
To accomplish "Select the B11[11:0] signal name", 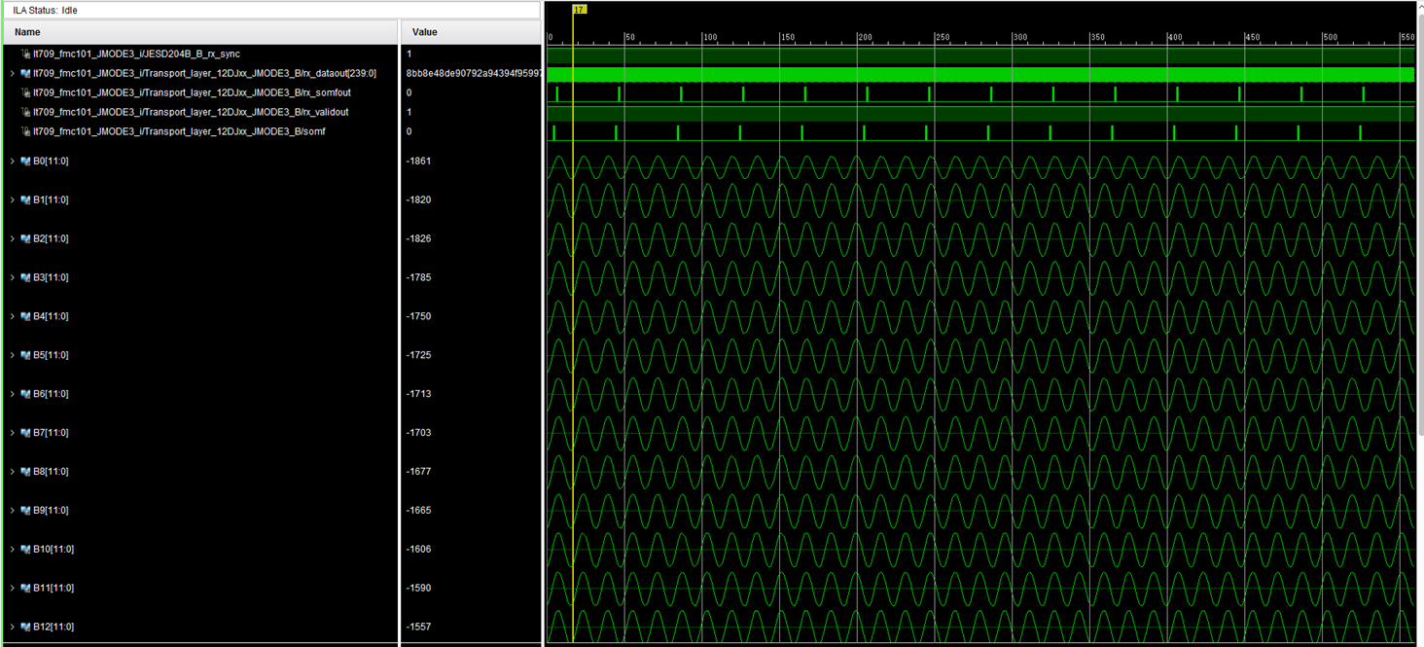I will (53, 589).
